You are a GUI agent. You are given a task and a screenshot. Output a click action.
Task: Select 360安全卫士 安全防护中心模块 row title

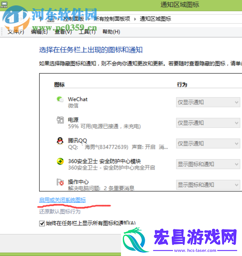pyautogui.click(x=105, y=161)
